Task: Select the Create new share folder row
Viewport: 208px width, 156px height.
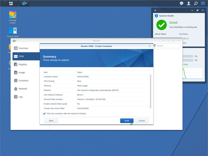Action: click(96, 108)
